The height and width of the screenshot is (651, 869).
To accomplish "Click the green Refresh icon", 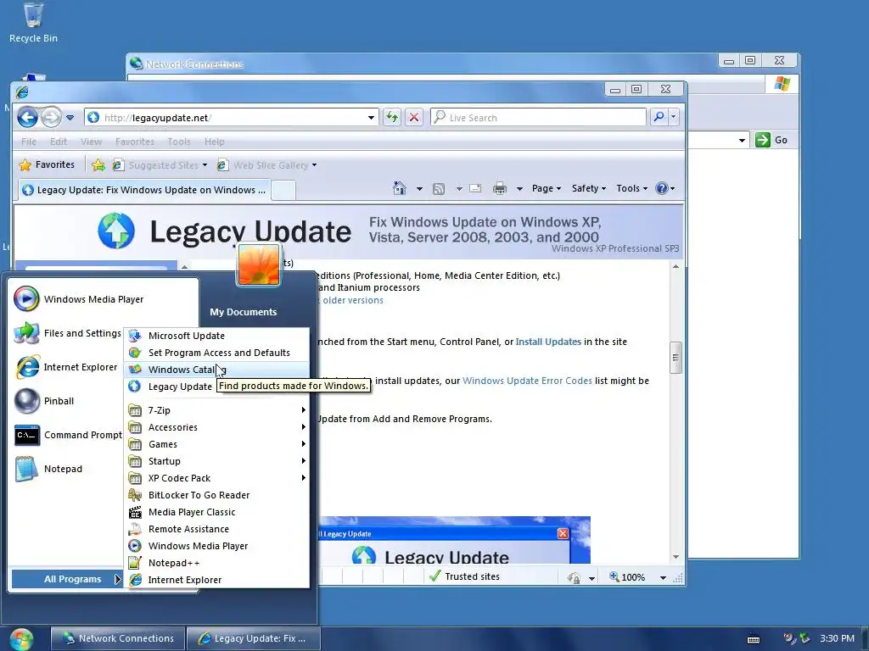I will pos(392,117).
